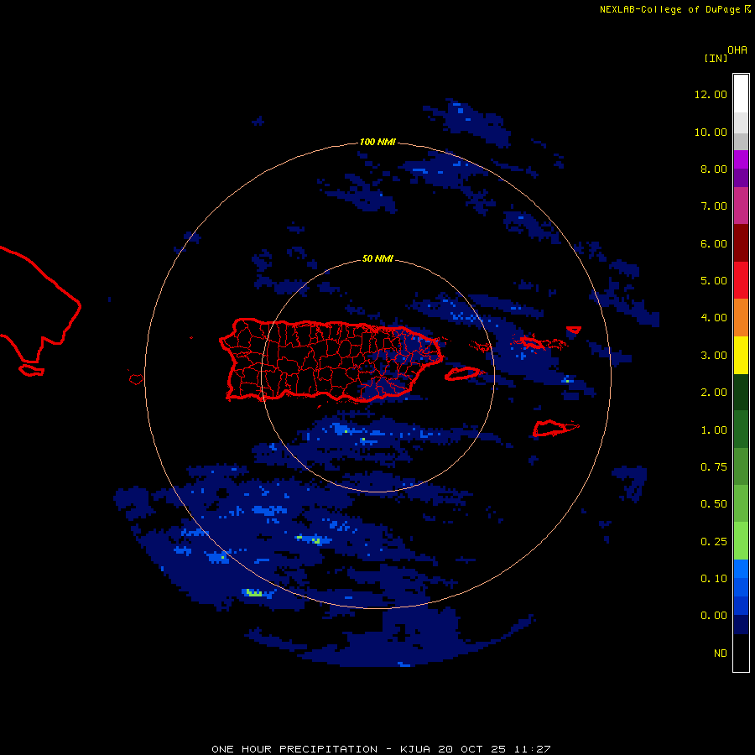Pick the pink swatch at 7.00
Screen dimensions: 755x755
(x=741, y=206)
